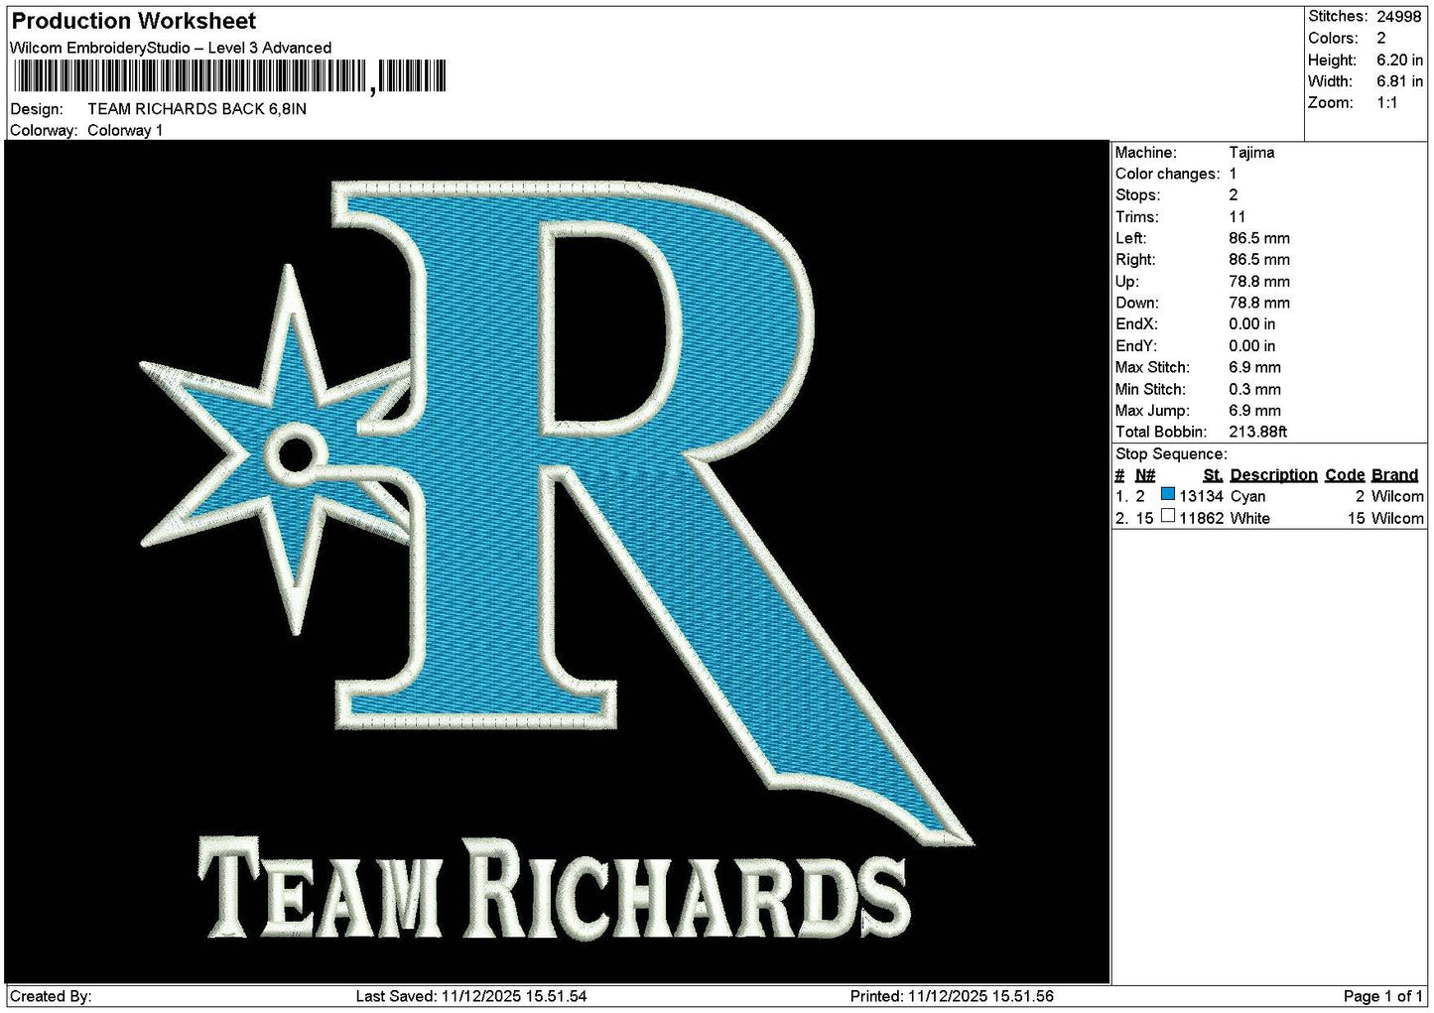
Task: Click the Trims value 11
Action: [x=1237, y=217]
